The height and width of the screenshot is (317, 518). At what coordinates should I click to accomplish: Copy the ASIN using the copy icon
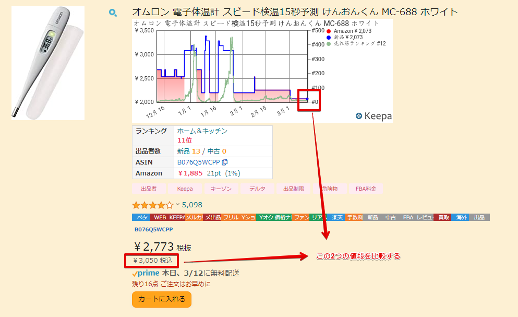coord(225,162)
